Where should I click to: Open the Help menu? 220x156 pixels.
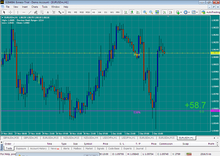coord(66,7)
